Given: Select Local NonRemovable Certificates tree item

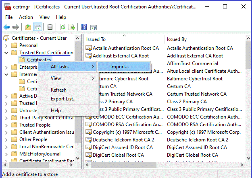Looking at the screenshot, I should 47,147.
